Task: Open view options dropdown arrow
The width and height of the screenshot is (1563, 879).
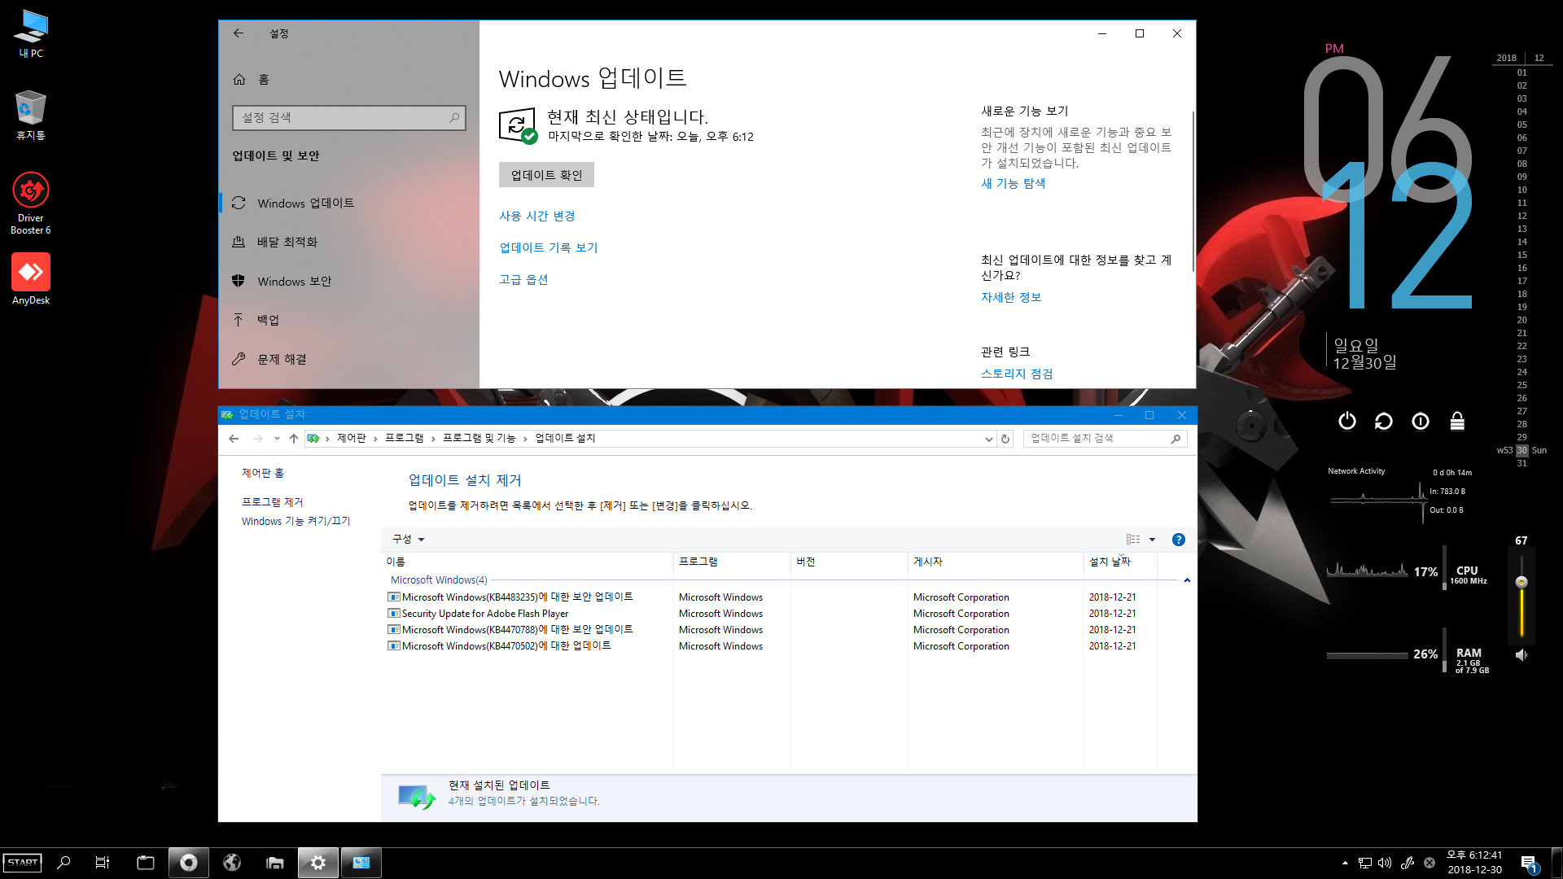Action: click(x=1152, y=539)
